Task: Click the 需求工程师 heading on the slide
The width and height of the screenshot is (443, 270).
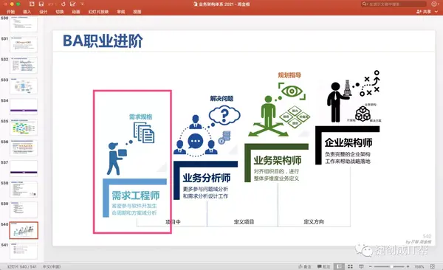Action: (x=136, y=195)
